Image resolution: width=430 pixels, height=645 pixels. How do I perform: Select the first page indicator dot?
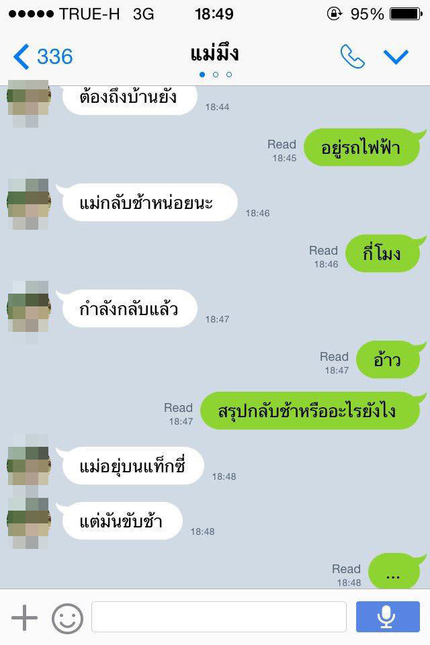point(202,75)
